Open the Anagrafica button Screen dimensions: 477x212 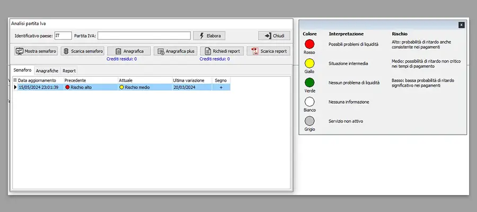click(x=129, y=51)
